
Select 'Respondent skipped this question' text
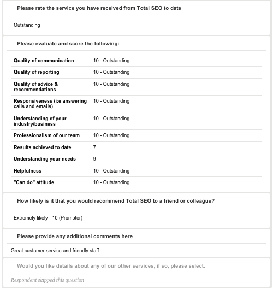[x=48, y=280]
